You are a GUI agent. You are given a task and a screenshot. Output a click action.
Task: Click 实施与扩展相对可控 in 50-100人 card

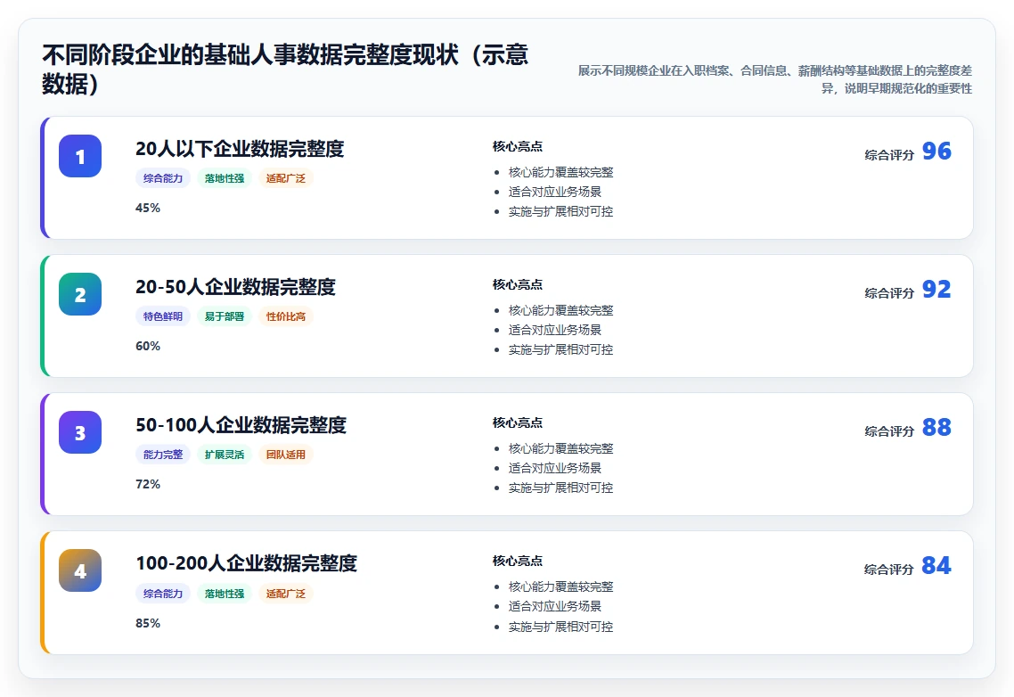point(560,488)
